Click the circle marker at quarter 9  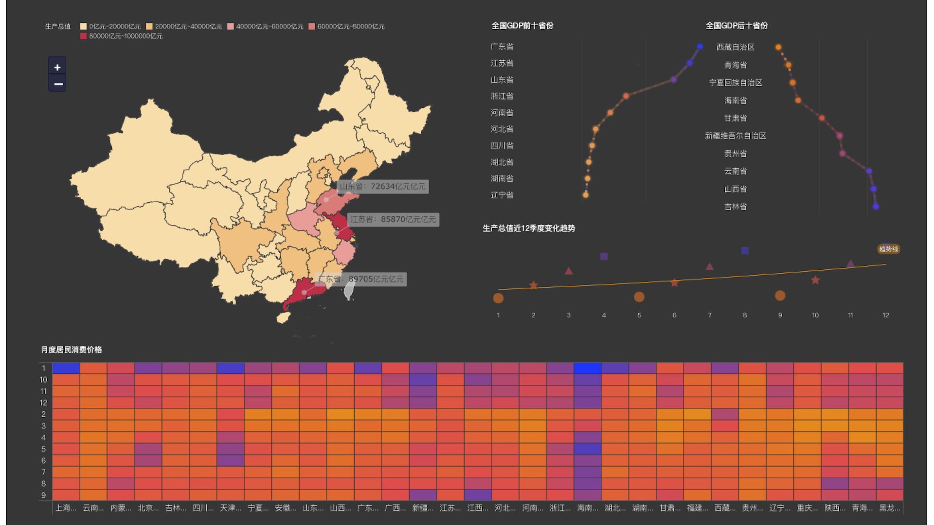pos(780,295)
